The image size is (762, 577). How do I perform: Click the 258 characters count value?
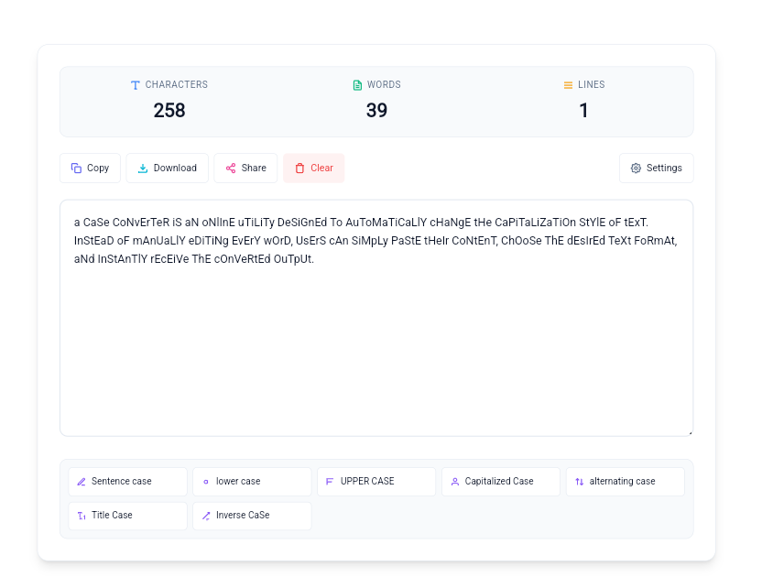169,110
